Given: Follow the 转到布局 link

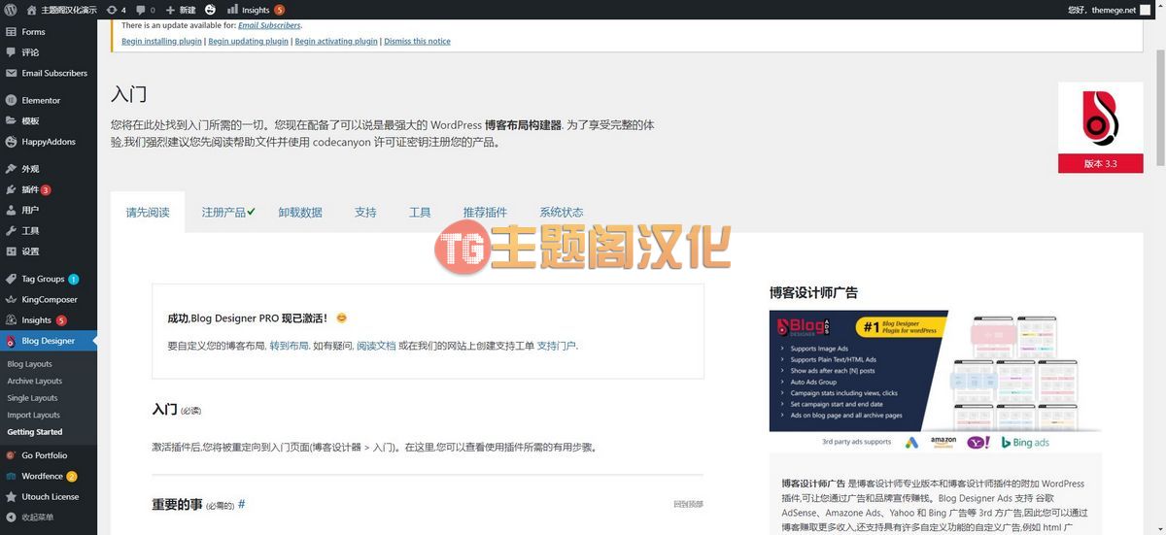Looking at the screenshot, I should (289, 346).
